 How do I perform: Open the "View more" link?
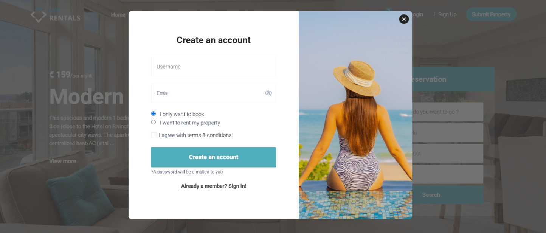click(62, 161)
